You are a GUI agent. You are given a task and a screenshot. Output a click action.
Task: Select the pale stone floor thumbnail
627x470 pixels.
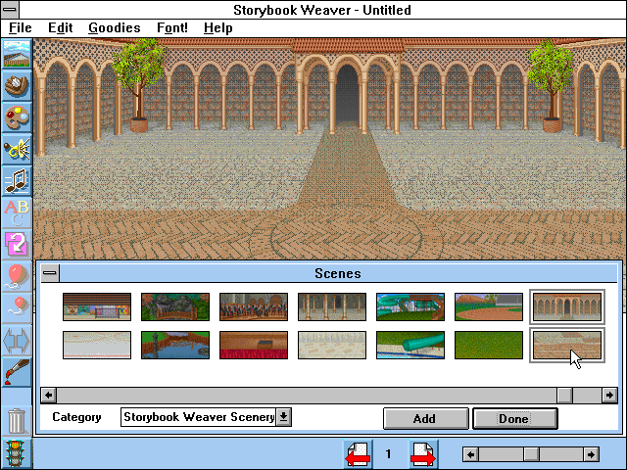tap(332, 345)
